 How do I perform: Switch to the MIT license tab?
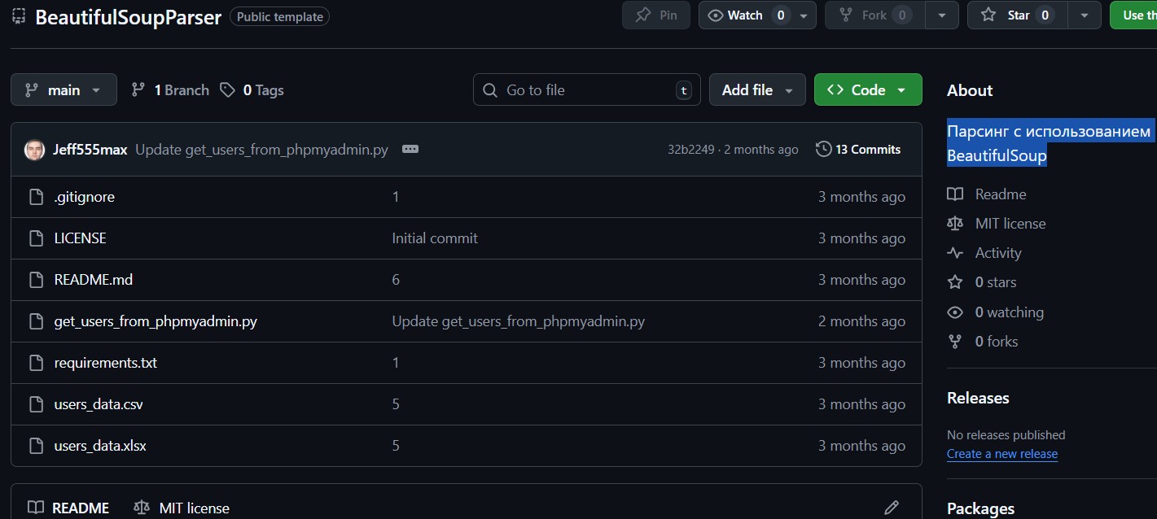click(x=182, y=508)
